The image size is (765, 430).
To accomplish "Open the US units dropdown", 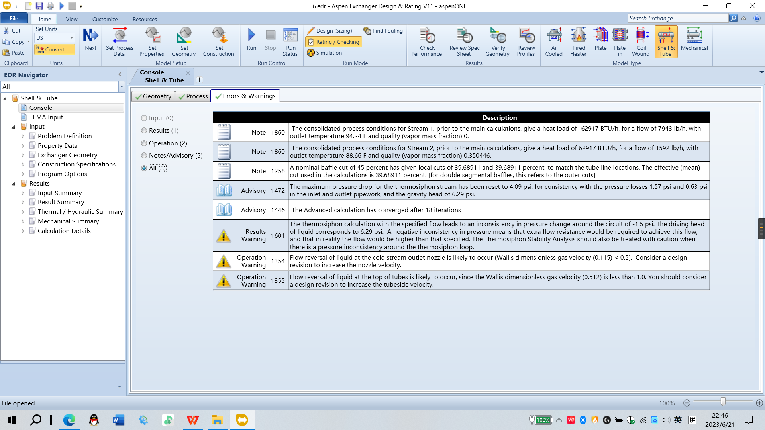I will point(72,38).
